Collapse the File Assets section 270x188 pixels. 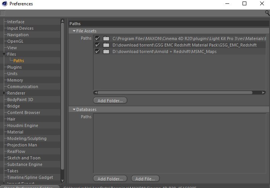point(74,31)
